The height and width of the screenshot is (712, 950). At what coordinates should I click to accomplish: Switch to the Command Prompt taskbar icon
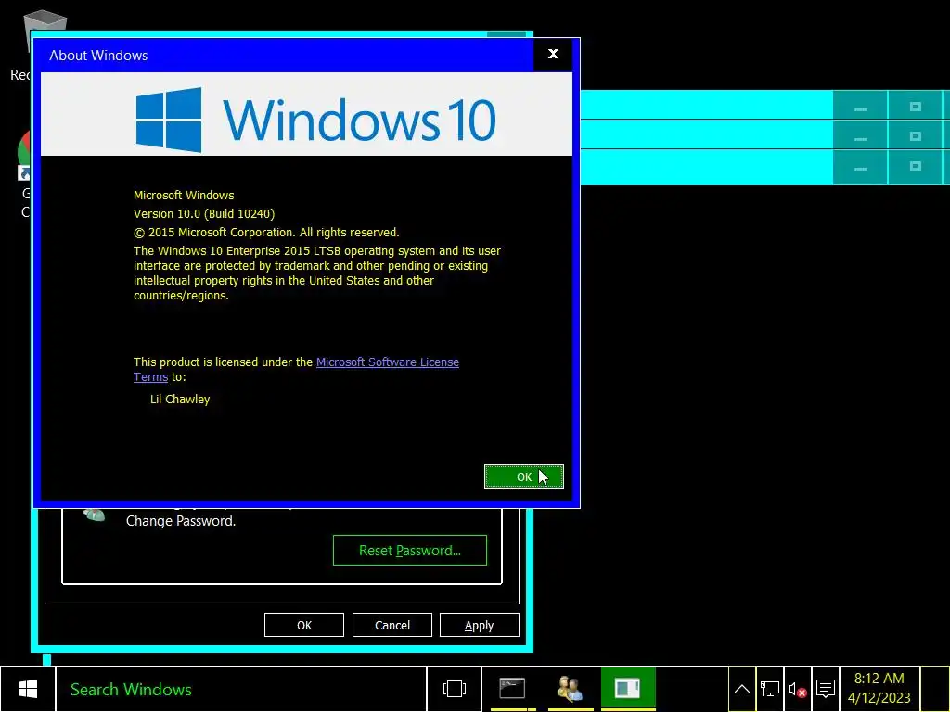pos(512,689)
